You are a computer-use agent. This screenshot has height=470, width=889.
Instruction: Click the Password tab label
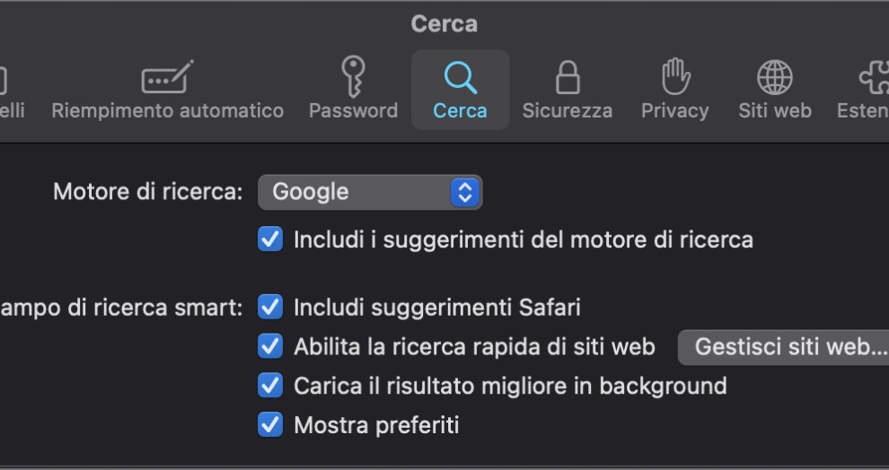pos(354,111)
